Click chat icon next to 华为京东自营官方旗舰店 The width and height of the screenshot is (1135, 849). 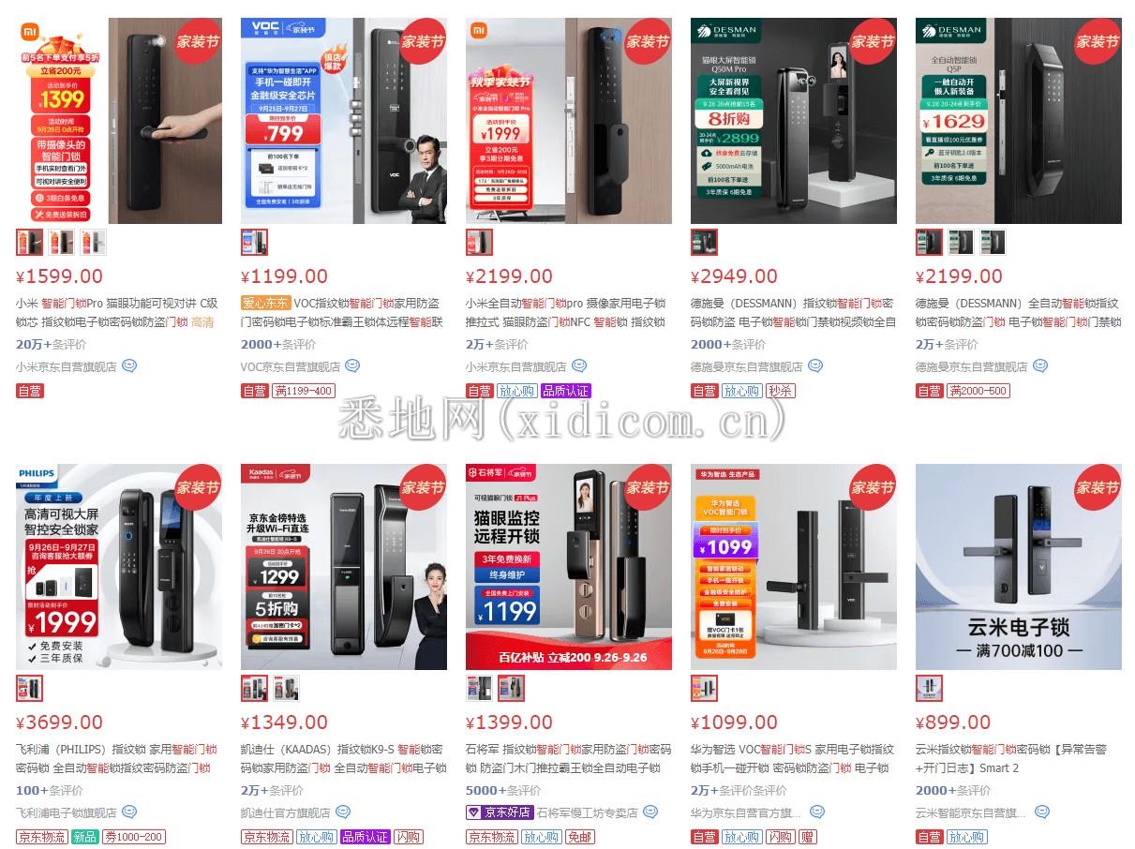pos(817,812)
